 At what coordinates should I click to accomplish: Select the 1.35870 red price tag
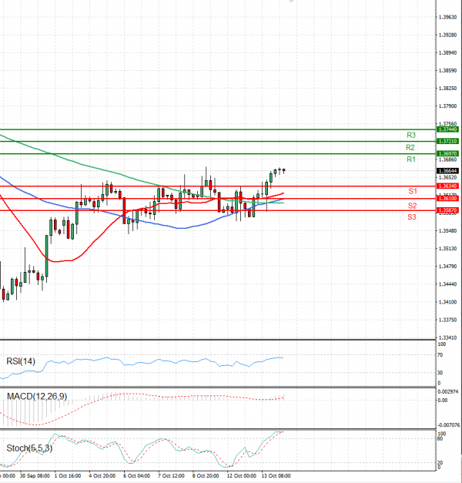click(447, 210)
